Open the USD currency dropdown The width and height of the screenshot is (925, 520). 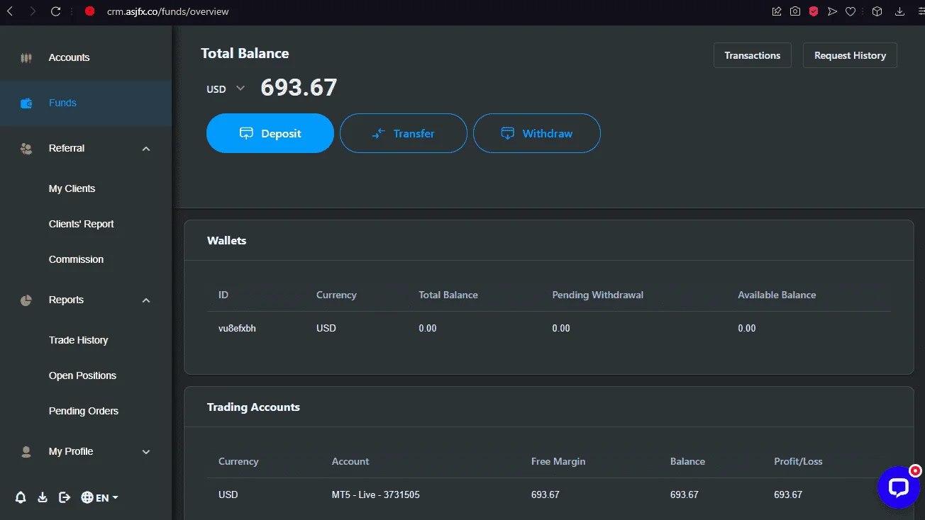click(x=226, y=89)
